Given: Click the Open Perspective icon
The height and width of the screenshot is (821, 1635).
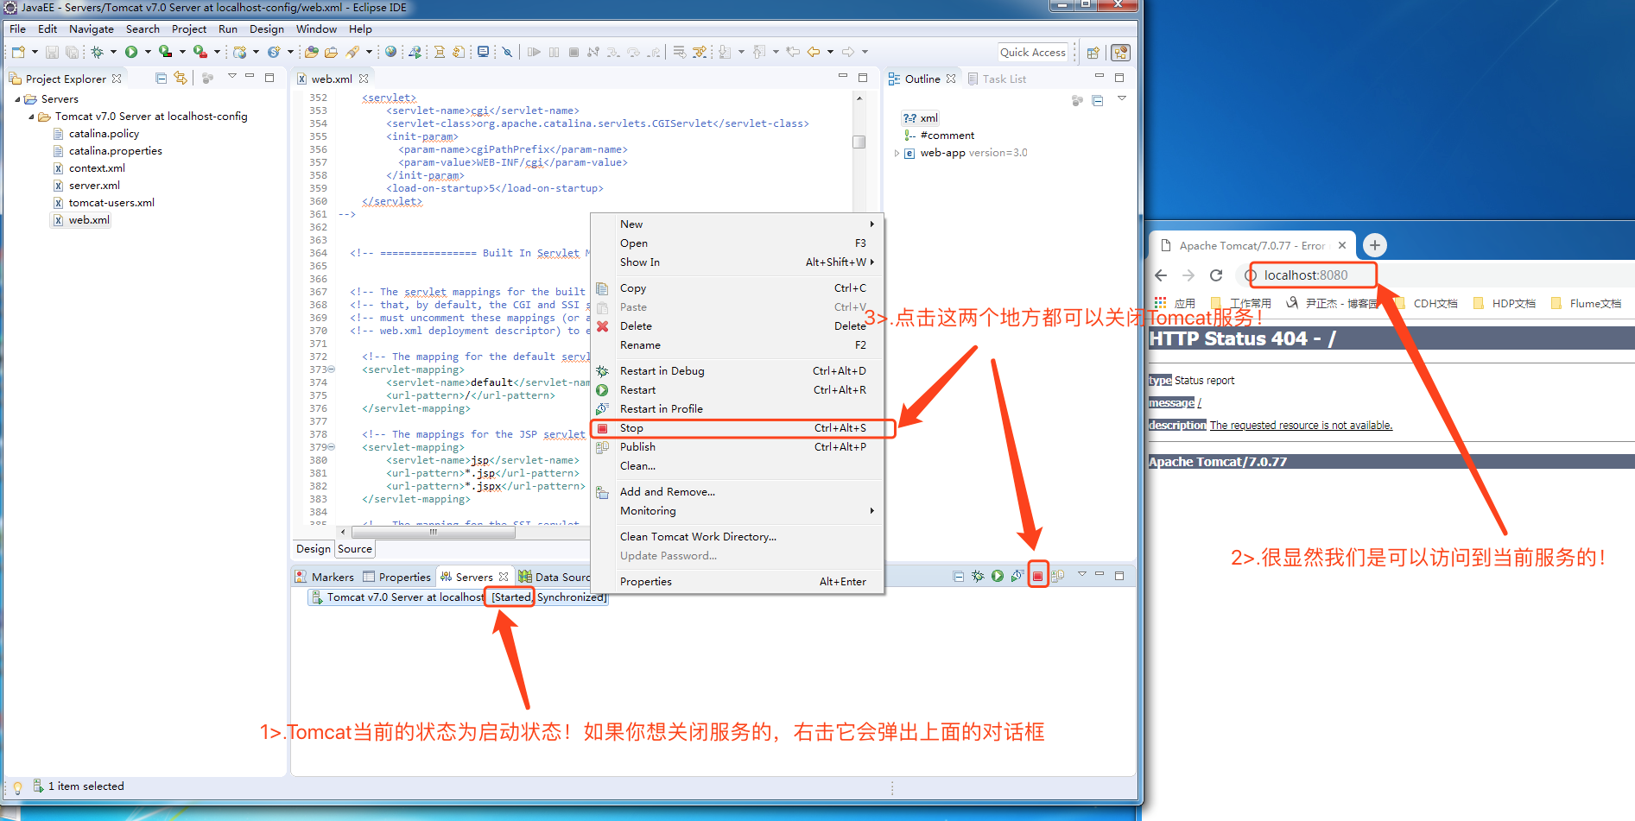Looking at the screenshot, I should 1093,53.
